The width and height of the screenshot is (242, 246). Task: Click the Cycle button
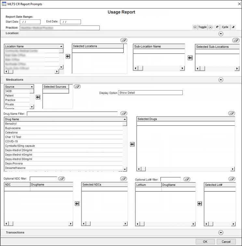pyautogui.click(x=225, y=27)
